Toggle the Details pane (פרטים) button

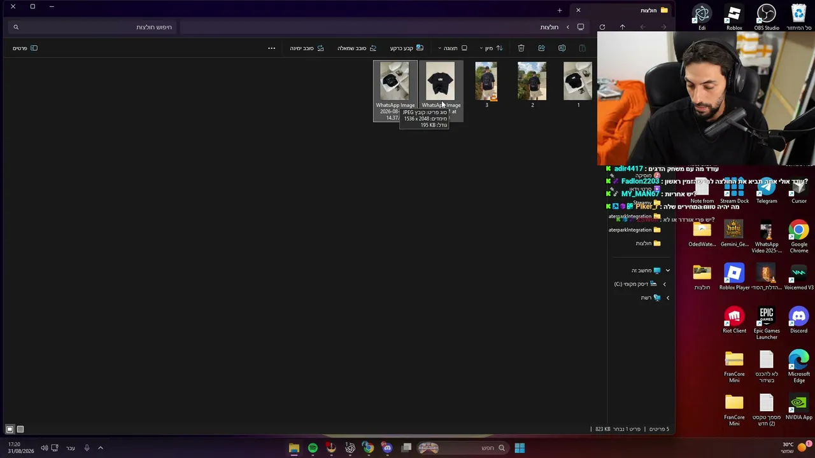[x=25, y=48]
